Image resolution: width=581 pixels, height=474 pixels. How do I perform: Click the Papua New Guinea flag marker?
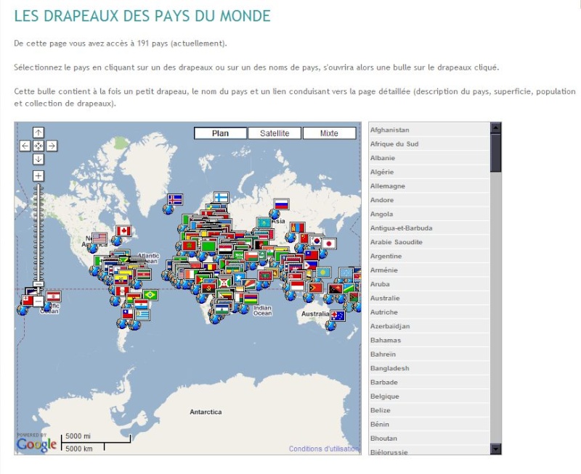point(336,289)
